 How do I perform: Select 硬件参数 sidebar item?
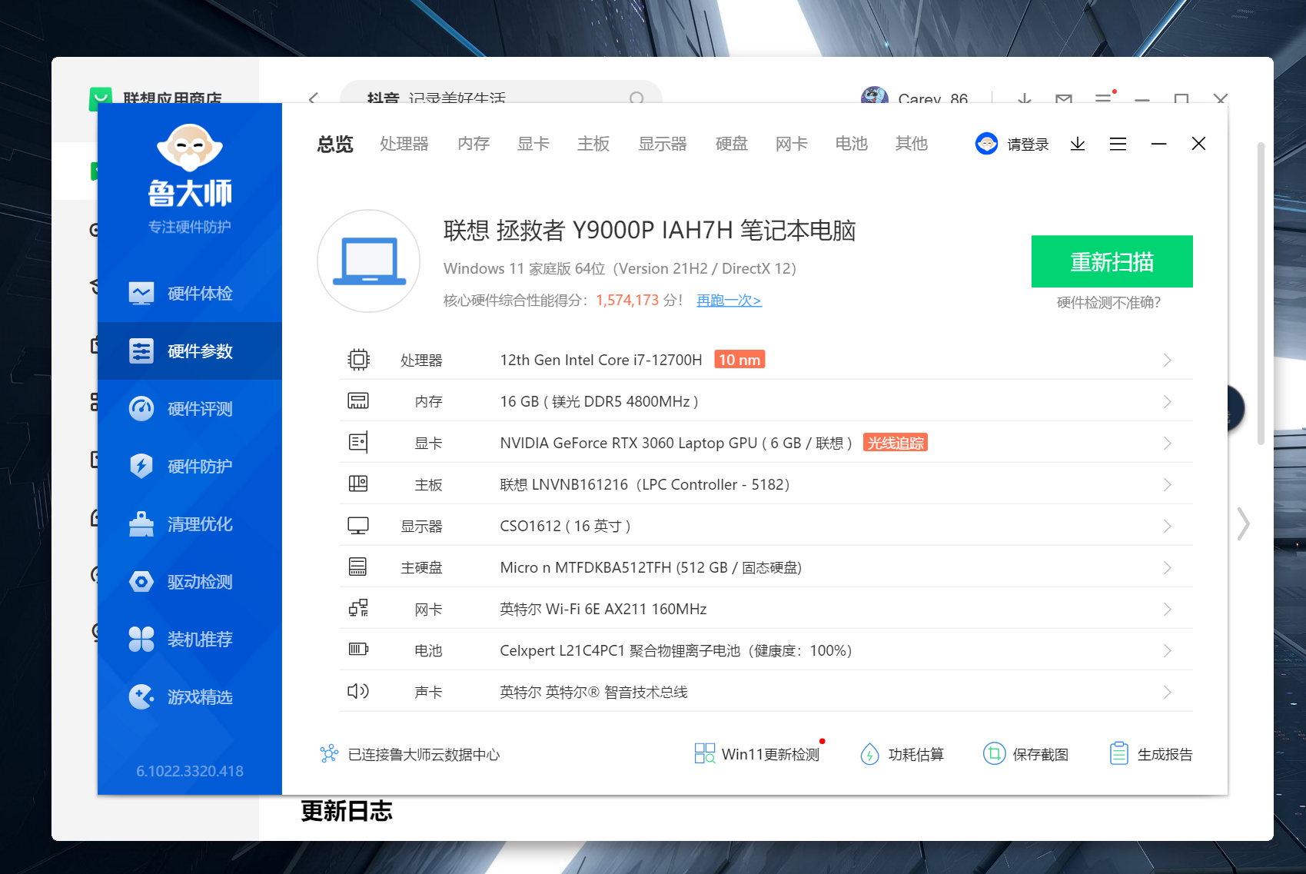(190, 351)
